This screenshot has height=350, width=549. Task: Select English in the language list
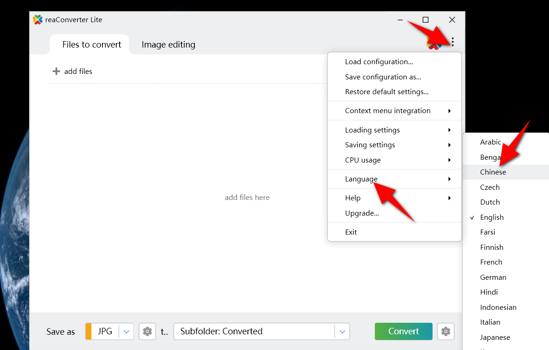coord(492,217)
